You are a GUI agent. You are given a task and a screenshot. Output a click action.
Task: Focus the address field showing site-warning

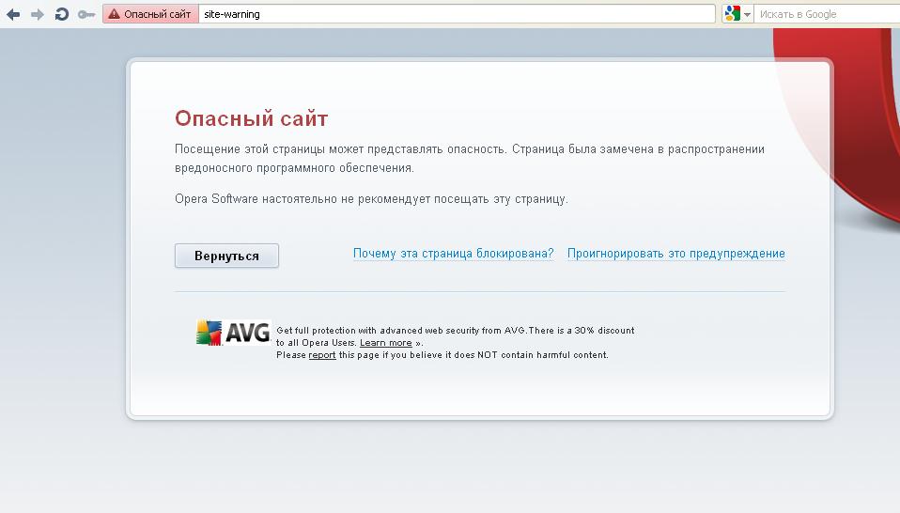457,14
